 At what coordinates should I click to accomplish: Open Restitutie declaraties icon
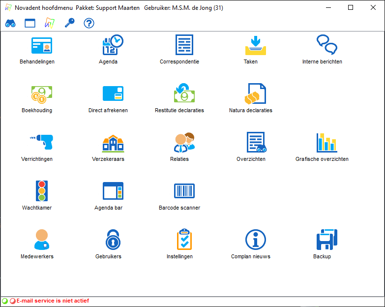tap(184, 93)
